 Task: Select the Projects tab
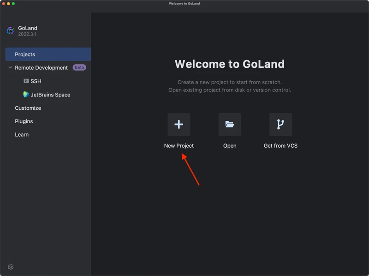tap(25, 54)
